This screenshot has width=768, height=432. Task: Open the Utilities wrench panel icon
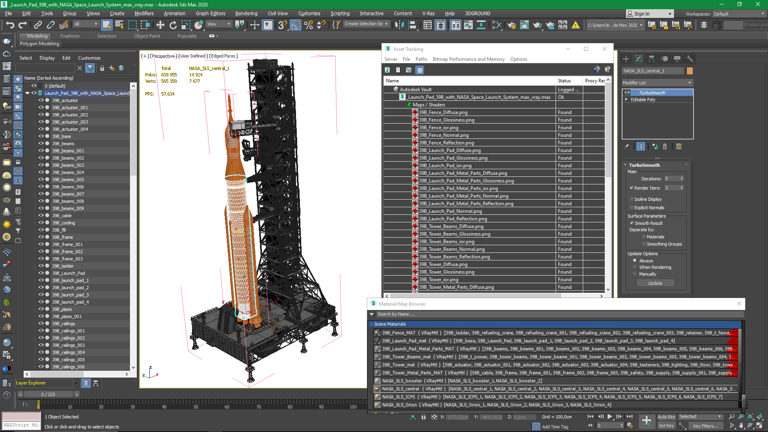[x=690, y=58]
